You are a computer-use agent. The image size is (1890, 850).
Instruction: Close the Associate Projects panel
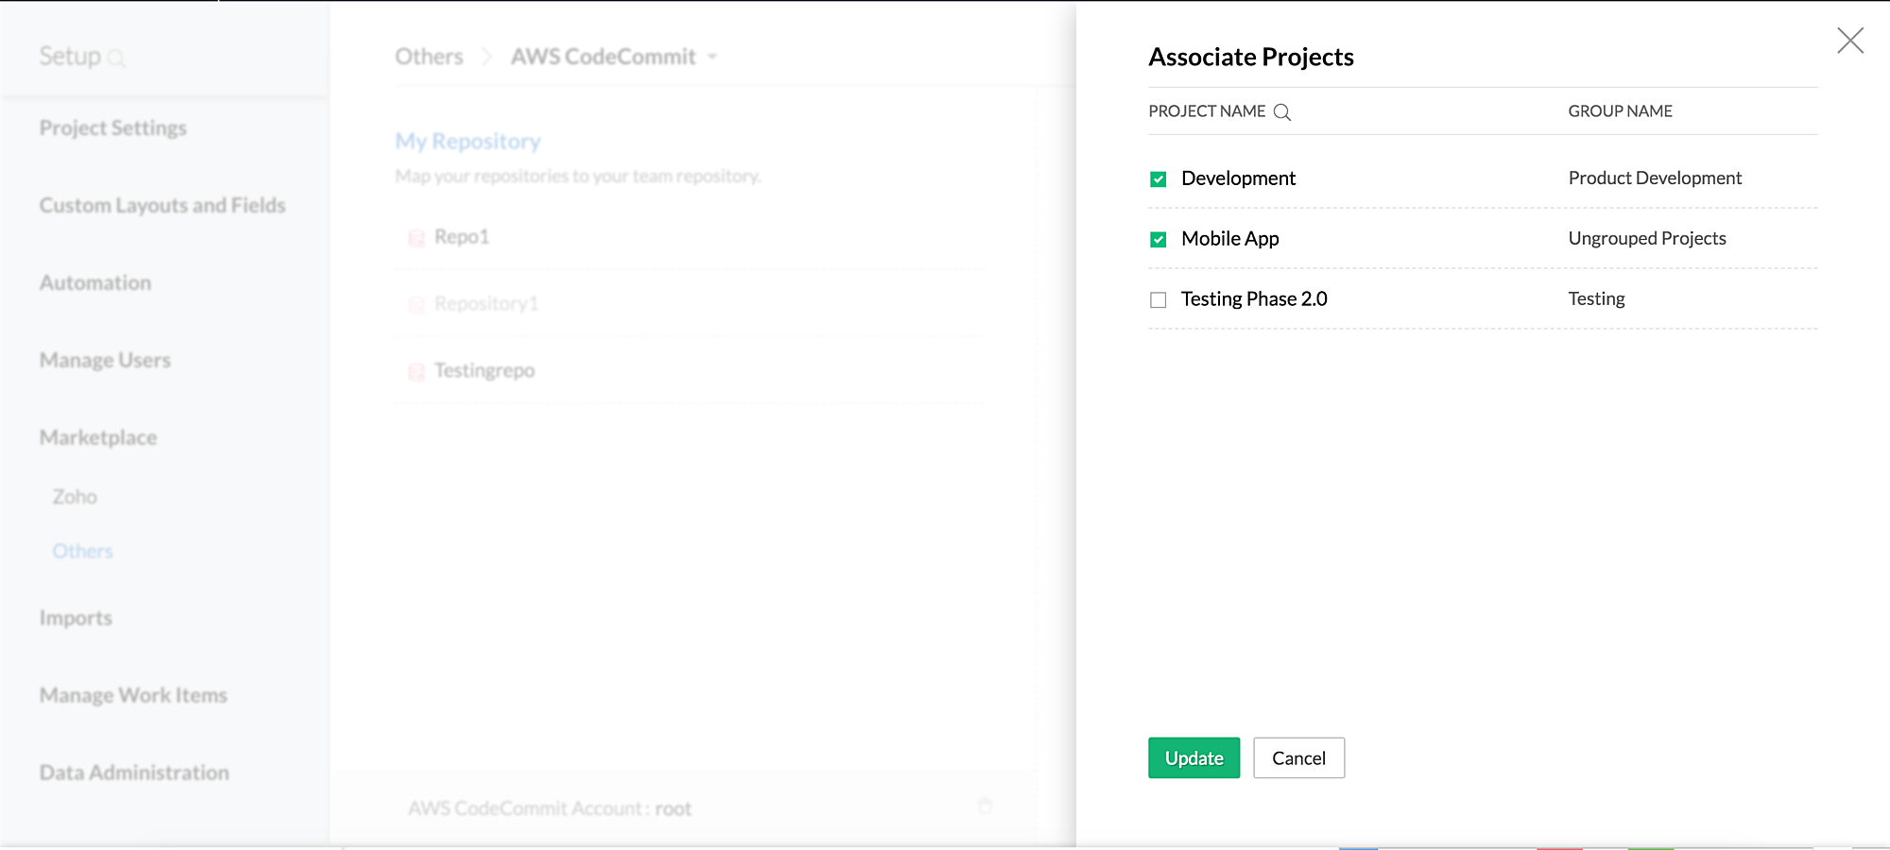(x=1849, y=41)
